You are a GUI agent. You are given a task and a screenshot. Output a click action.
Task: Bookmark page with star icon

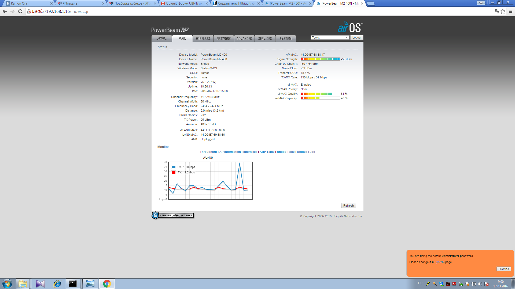click(503, 11)
